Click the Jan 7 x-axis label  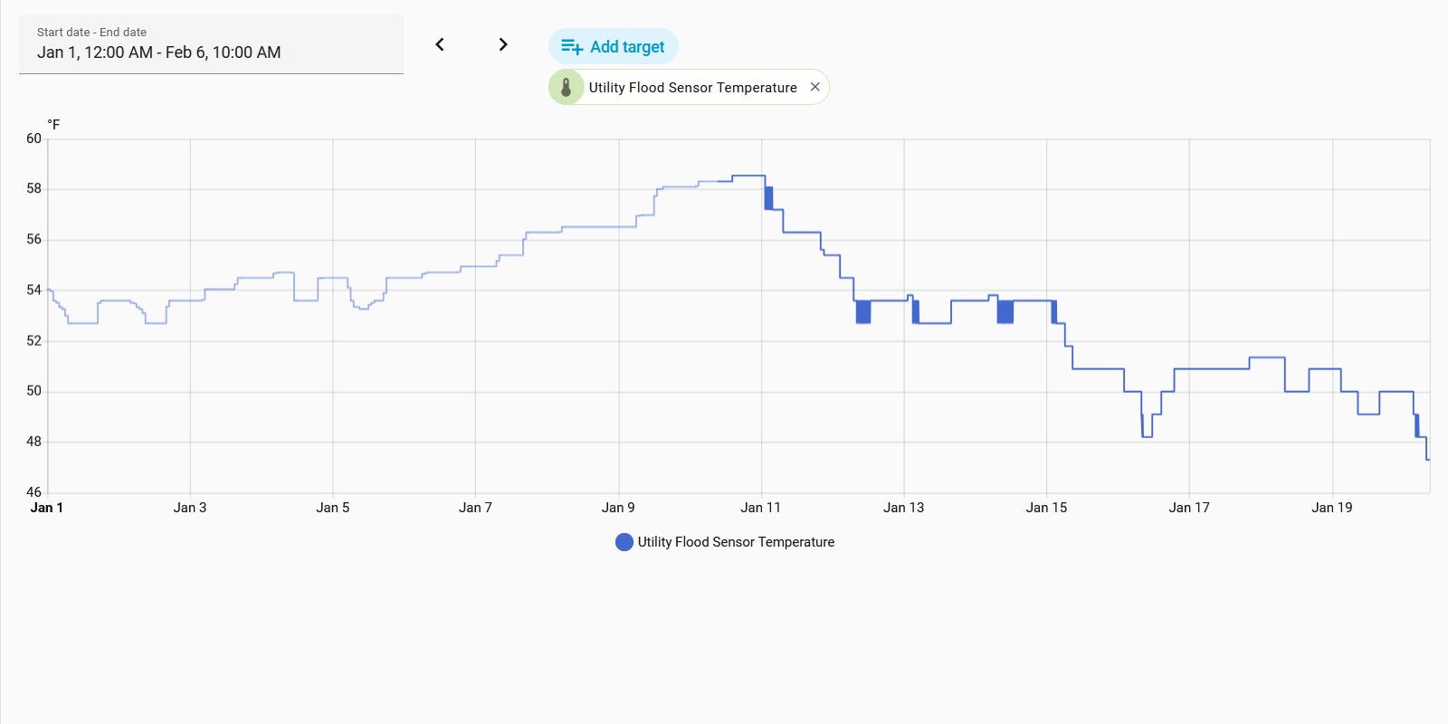[x=475, y=508]
